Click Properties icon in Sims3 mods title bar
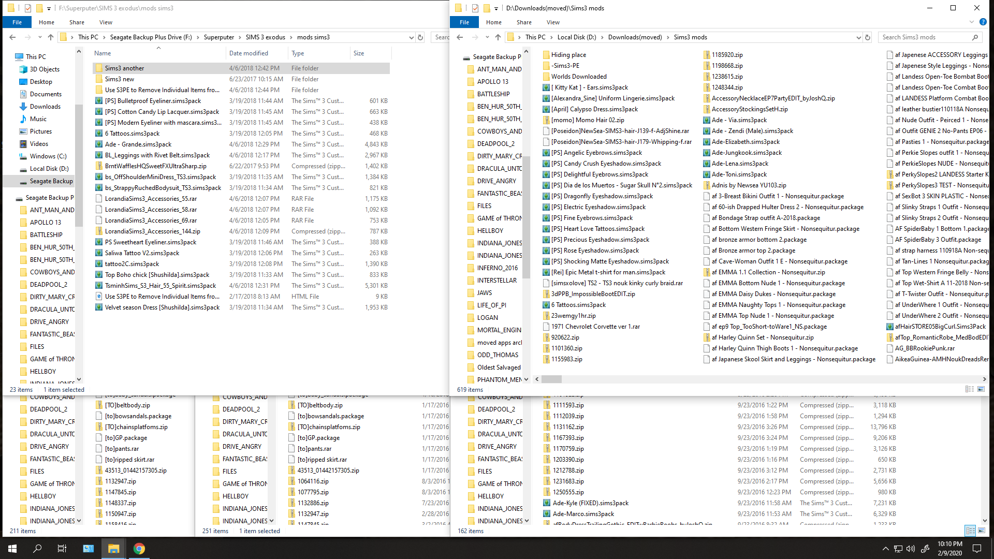 tap(475, 8)
